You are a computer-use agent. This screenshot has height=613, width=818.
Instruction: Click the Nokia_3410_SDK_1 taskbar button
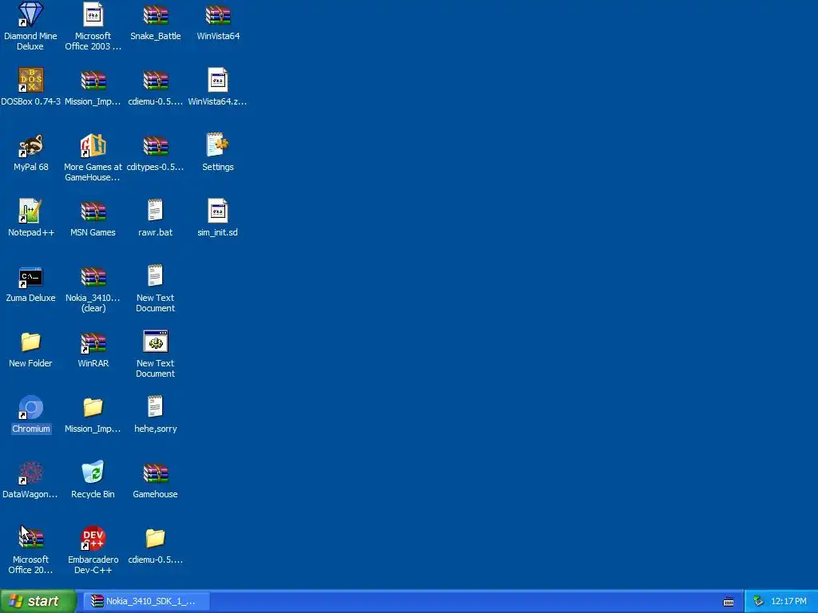(x=148, y=601)
